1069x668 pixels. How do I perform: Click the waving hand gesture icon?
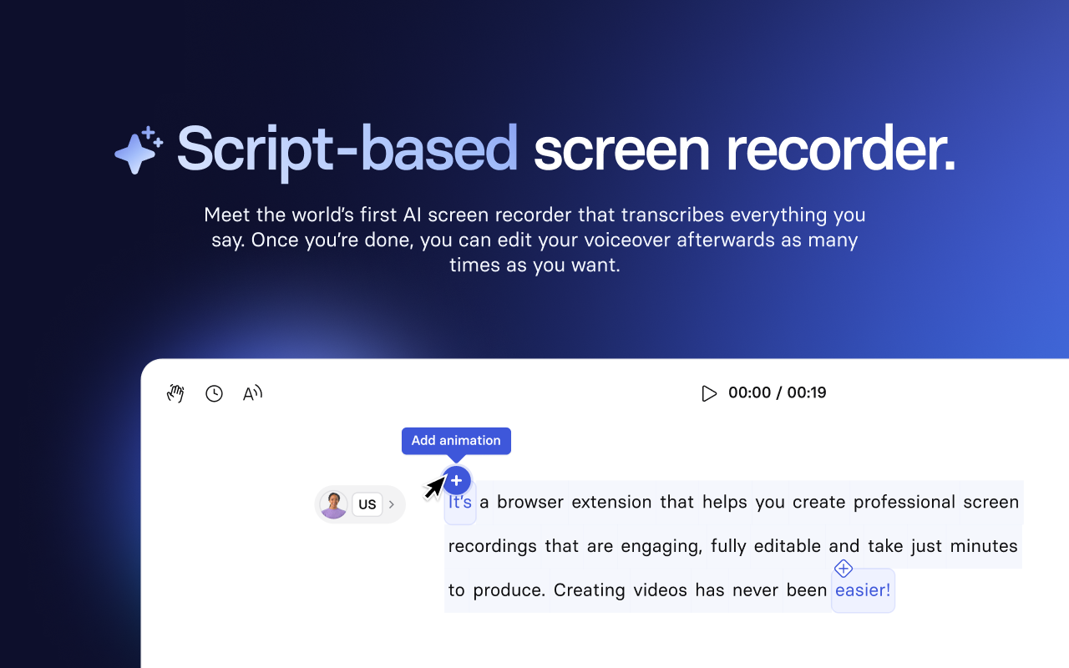pos(175,393)
